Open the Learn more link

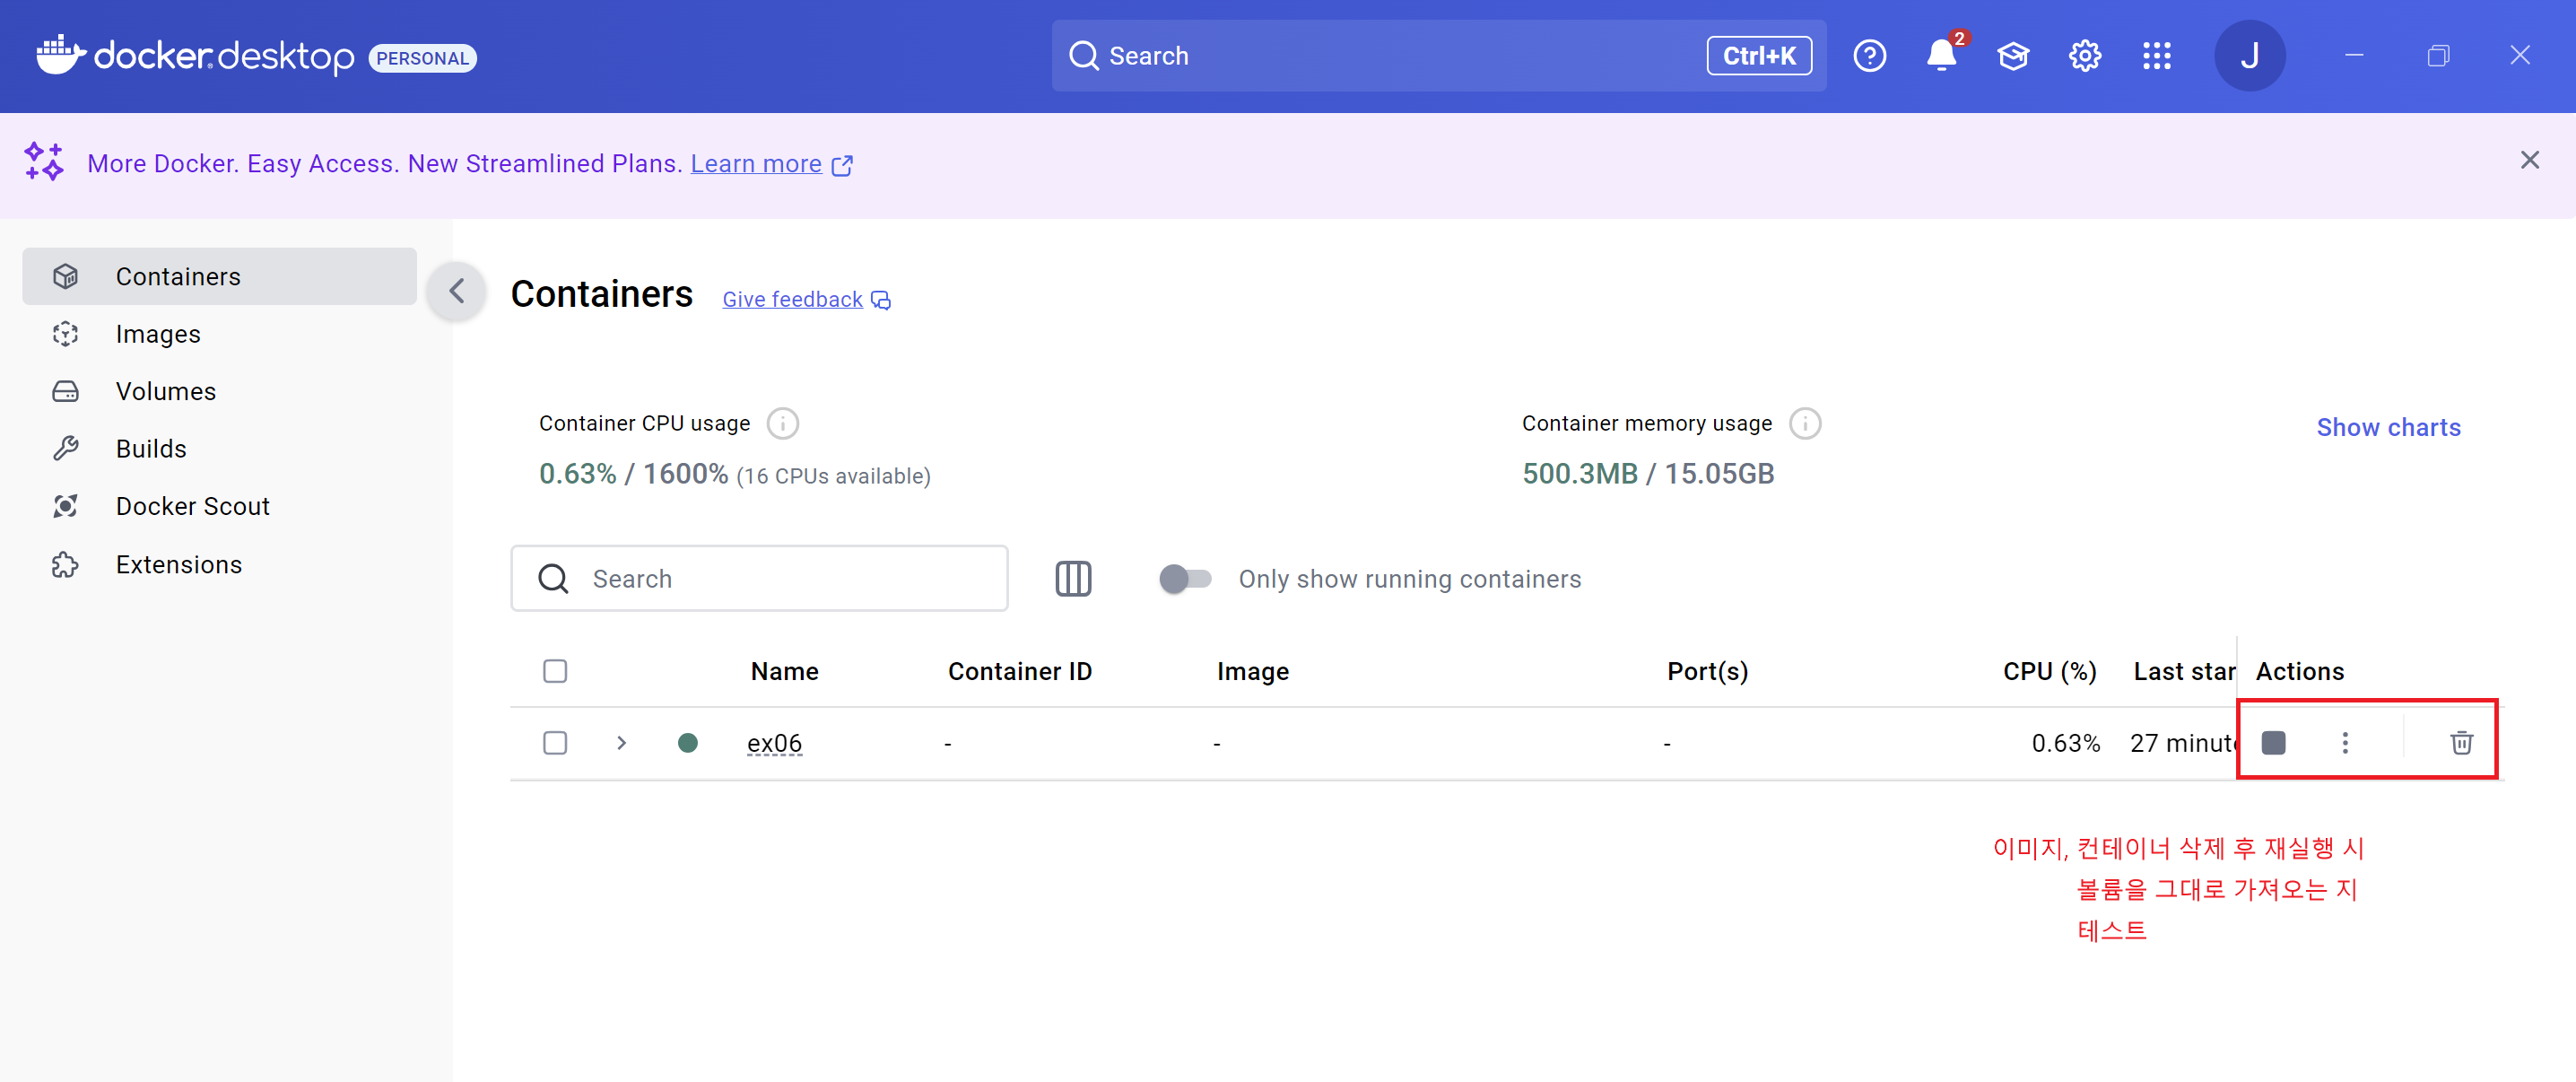click(756, 164)
